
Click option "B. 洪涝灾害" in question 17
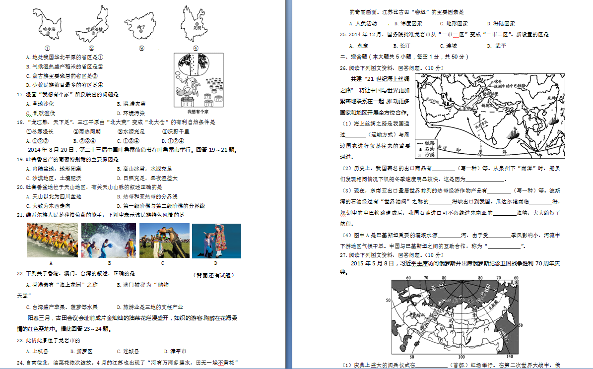point(131,104)
